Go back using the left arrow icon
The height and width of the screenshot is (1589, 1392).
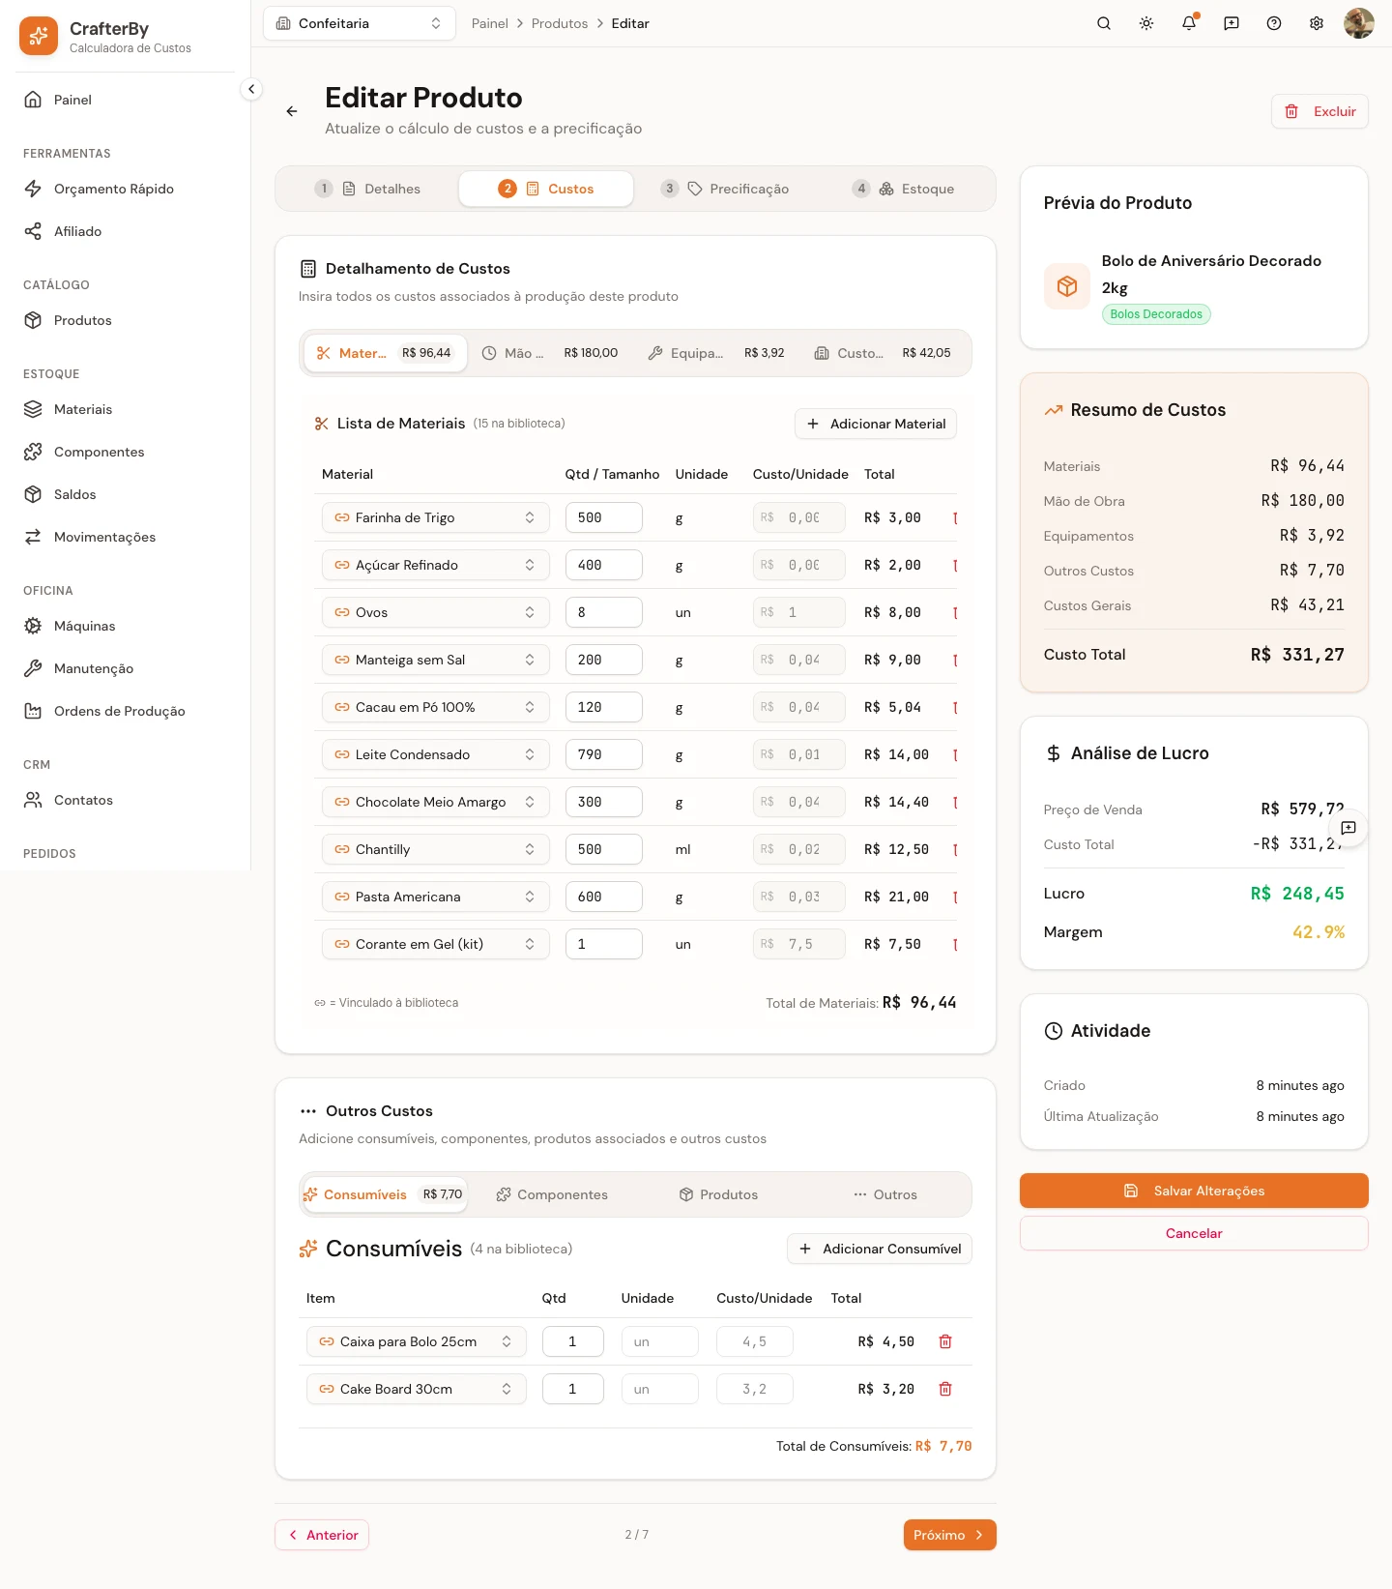(292, 111)
